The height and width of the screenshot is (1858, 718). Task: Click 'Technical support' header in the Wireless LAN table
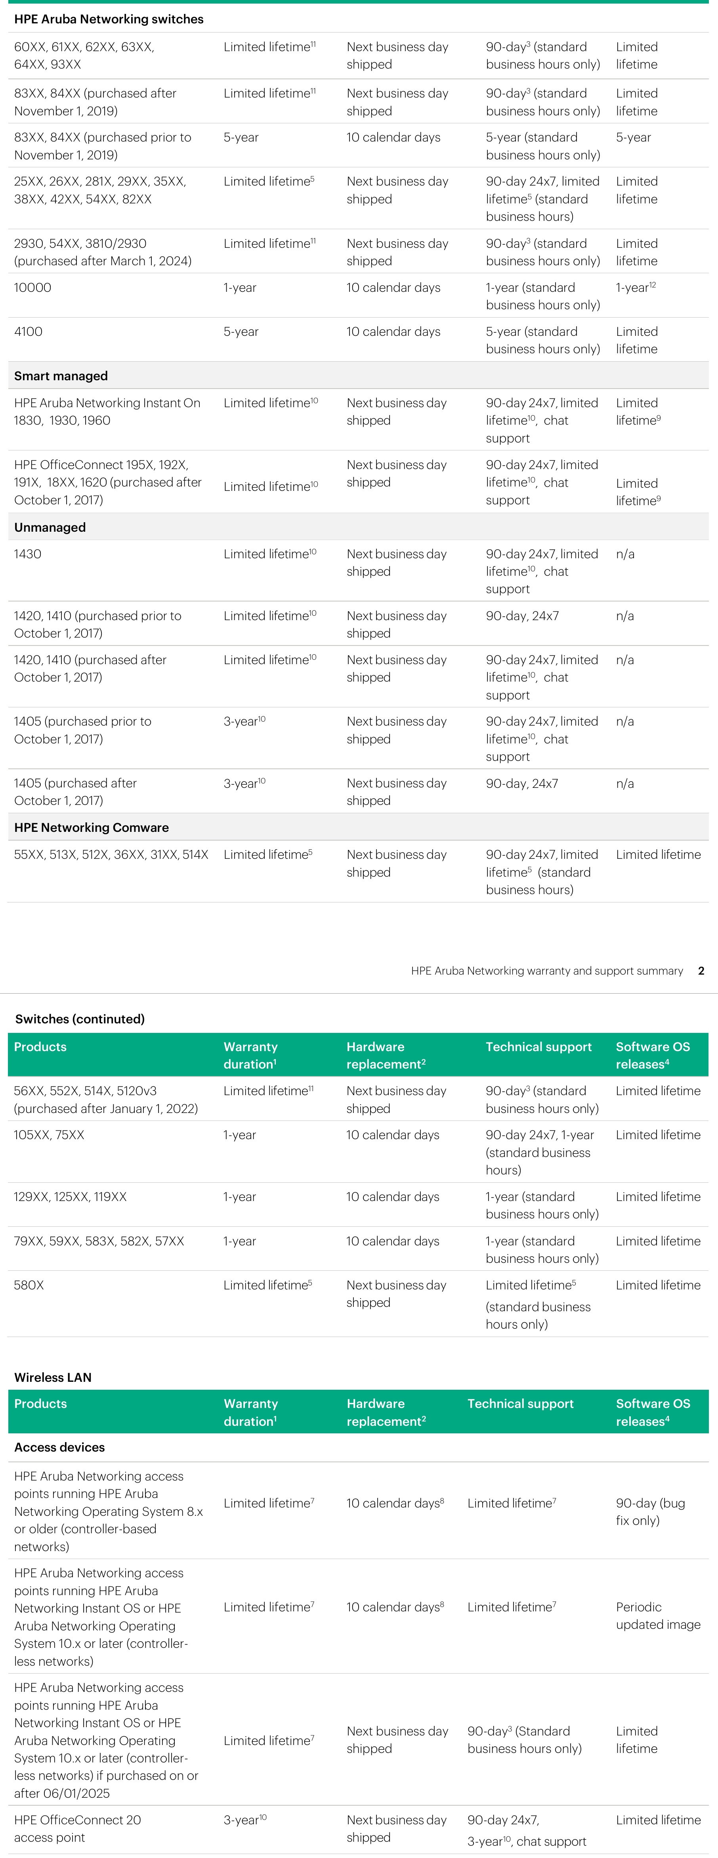521,1404
